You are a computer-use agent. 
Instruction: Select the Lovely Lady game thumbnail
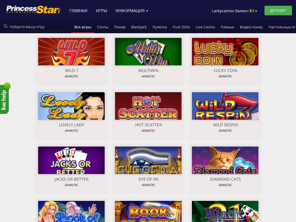pyautogui.click(x=71, y=106)
